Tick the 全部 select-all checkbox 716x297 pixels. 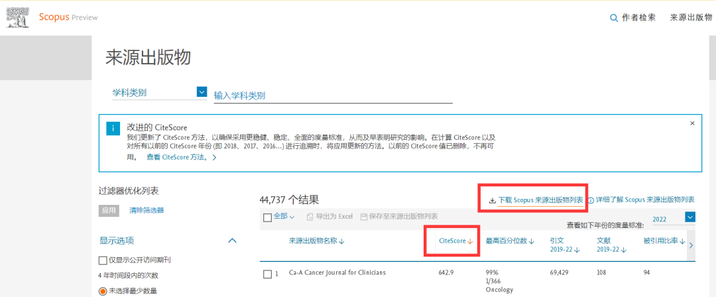point(268,218)
